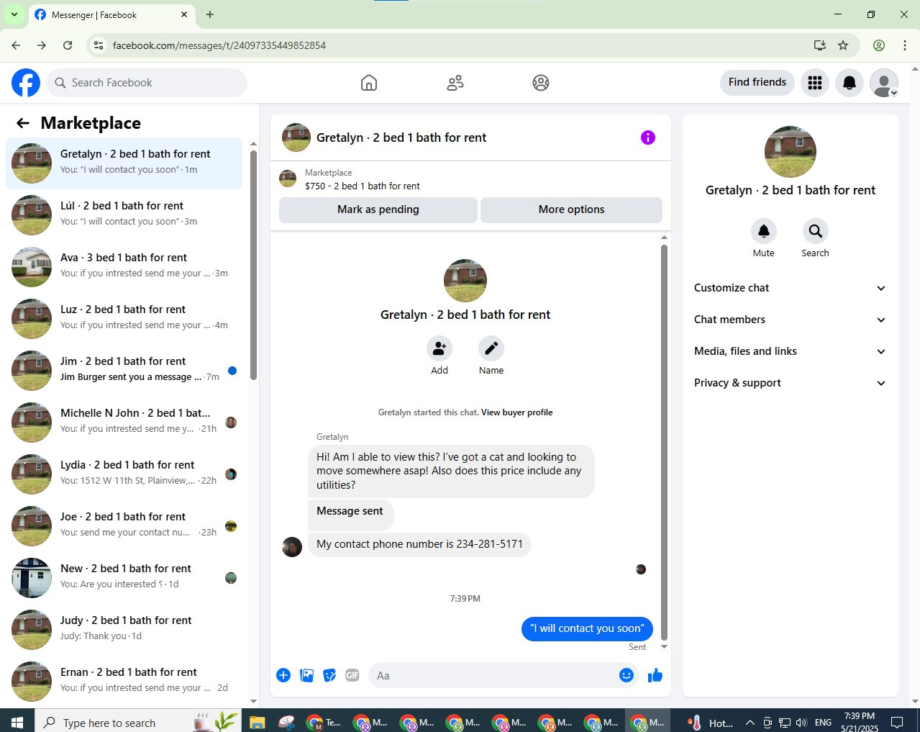920x732 pixels.
Task: Click the Facebook logo icon
Action: tap(26, 83)
